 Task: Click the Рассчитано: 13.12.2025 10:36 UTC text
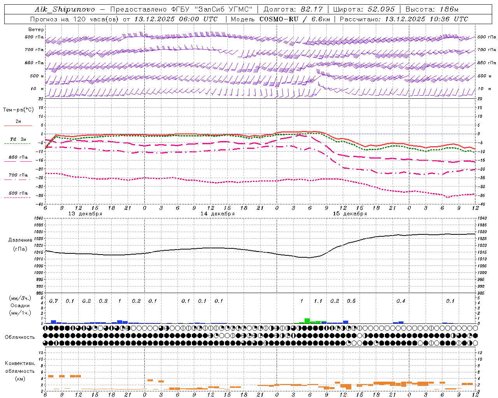click(404, 19)
